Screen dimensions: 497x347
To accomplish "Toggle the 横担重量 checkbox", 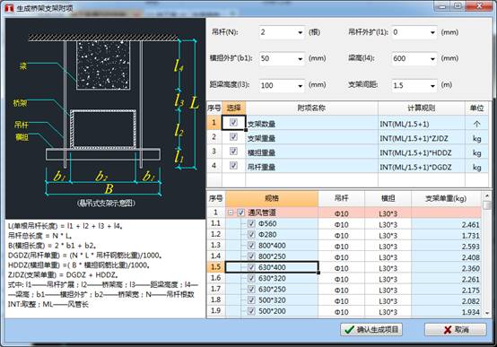I will tap(233, 152).
